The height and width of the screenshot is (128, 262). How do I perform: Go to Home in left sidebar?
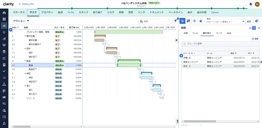[x=4, y=13]
